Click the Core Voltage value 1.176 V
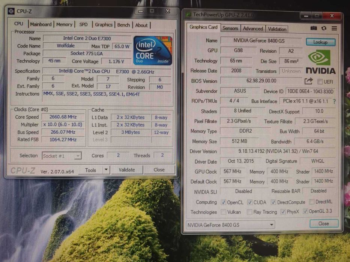 116,61
